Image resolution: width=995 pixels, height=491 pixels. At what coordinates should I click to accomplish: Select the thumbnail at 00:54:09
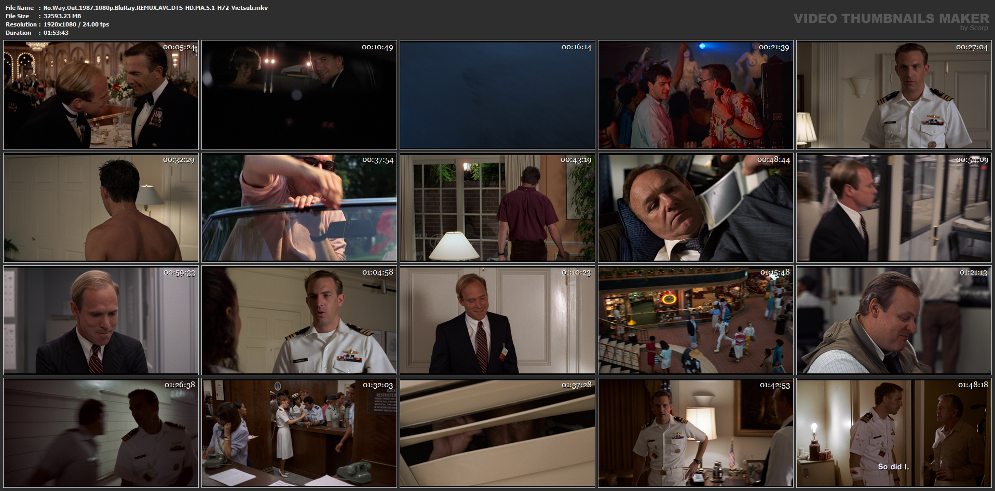(x=894, y=208)
